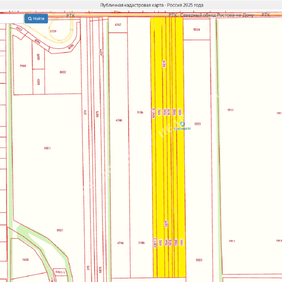Click parcel 1658 in the bottom left

25,260
